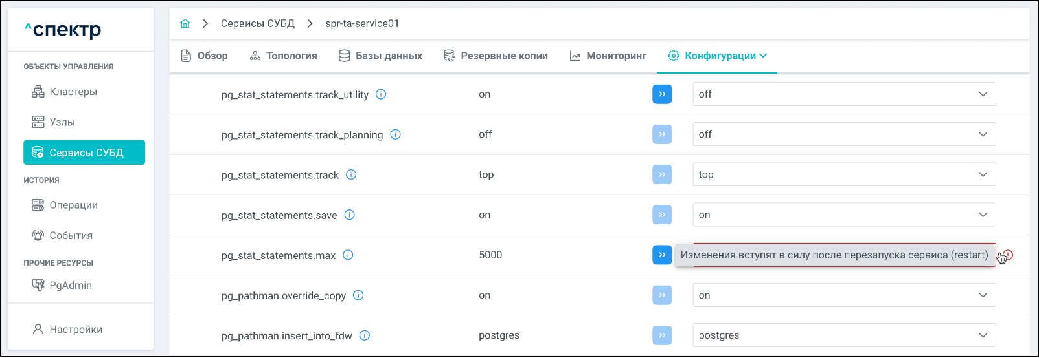1039x358 pixels.
Task: Expand the pg_stat_statements.track dropdown showing top
Action: tap(843, 174)
